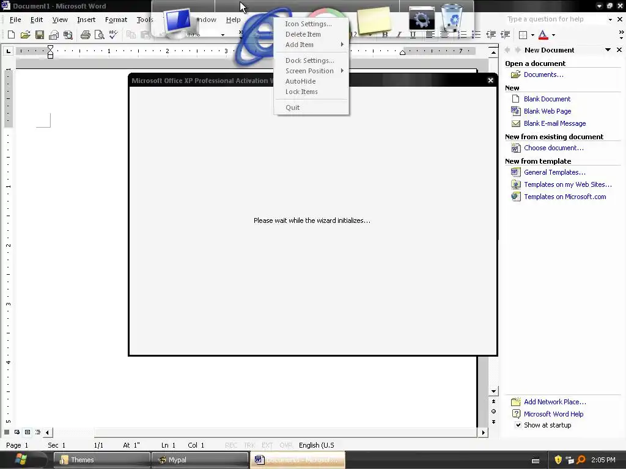Expand the Screen Position submenu

pos(311,71)
